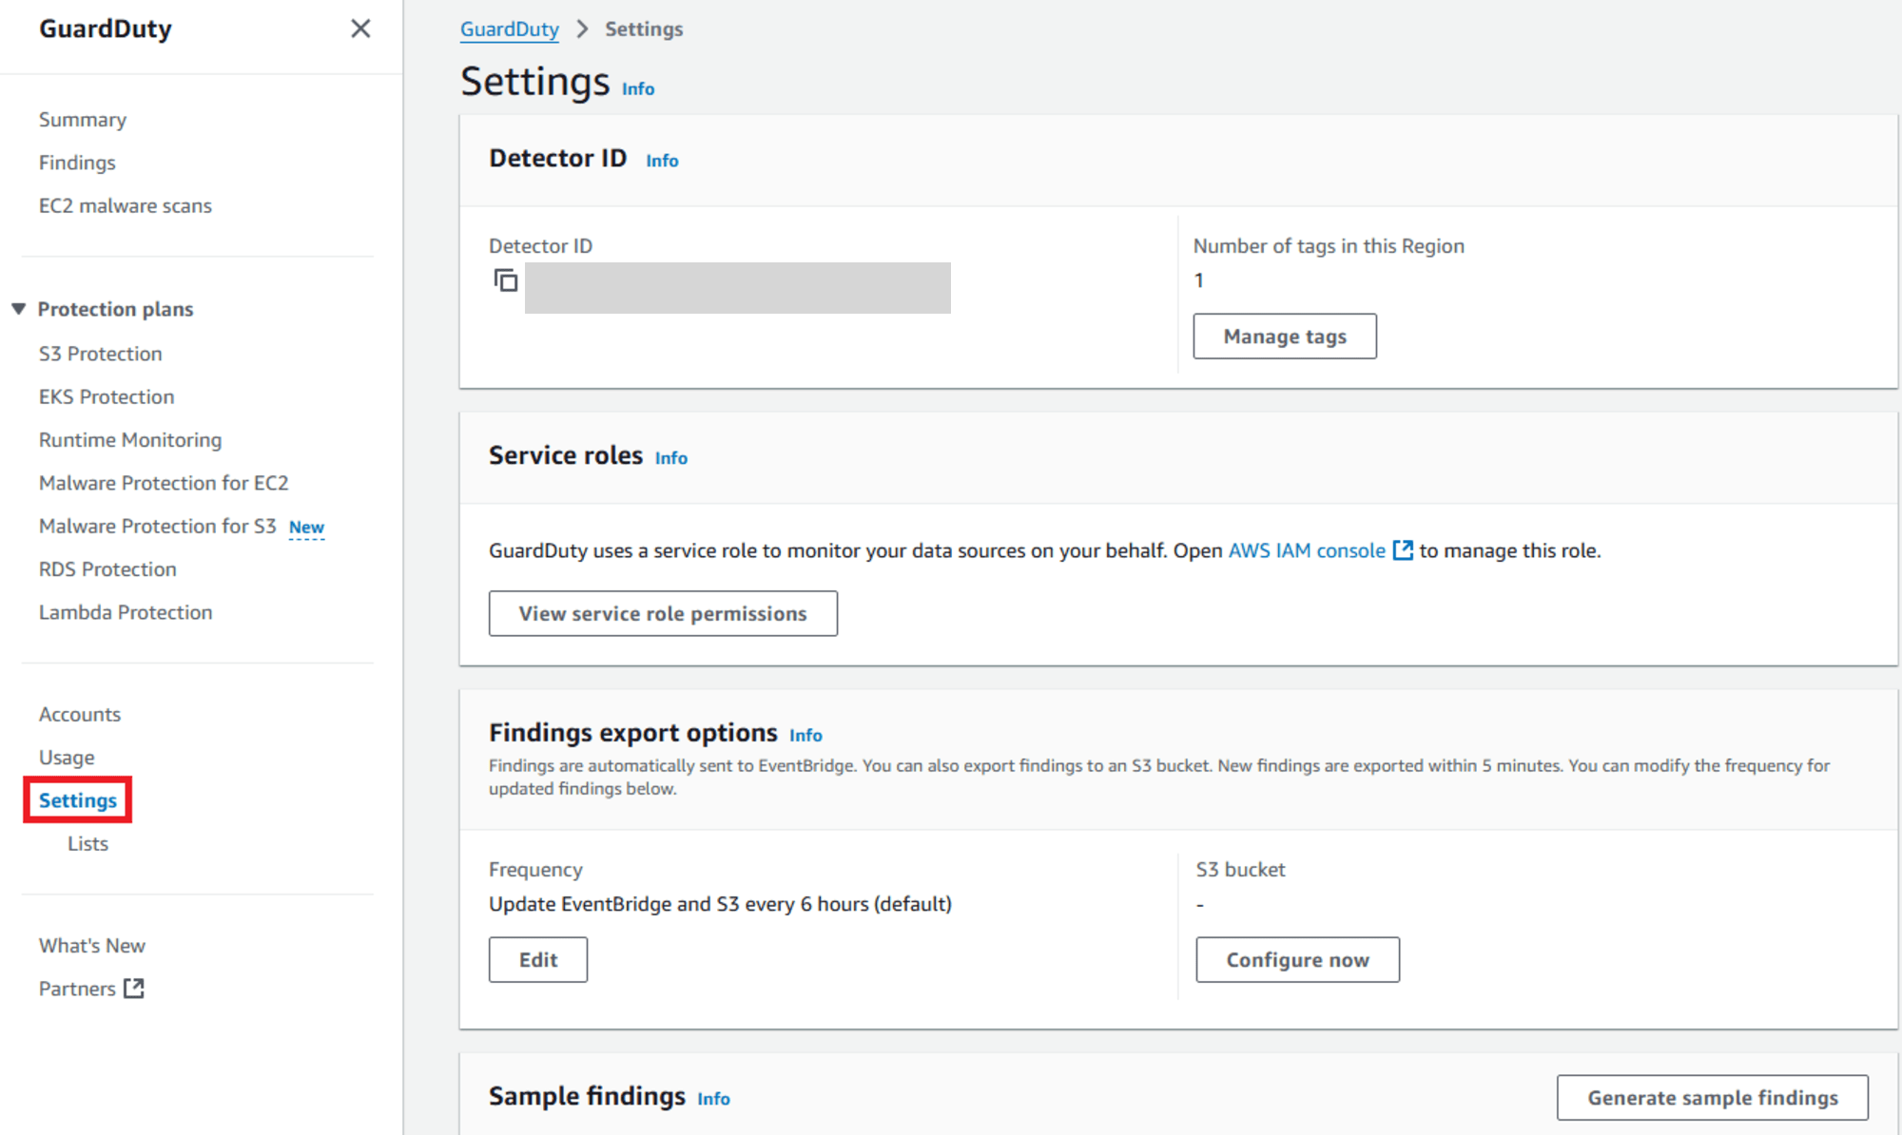This screenshot has height=1135, width=1902.
Task: Open the AWS IAM console link
Action: 1306,550
